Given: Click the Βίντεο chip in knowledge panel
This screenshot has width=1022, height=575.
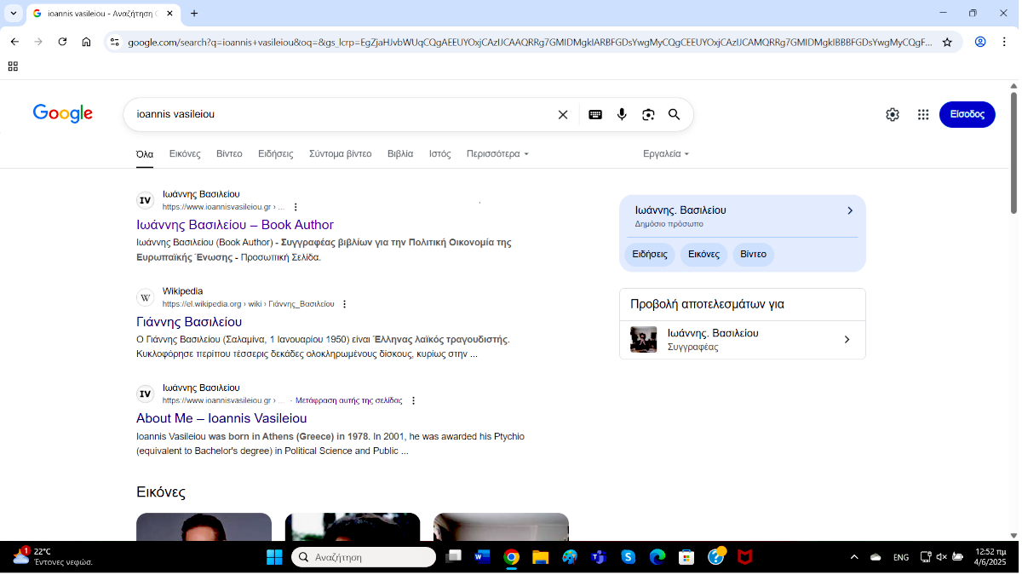Looking at the screenshot, I should point(753,255).
